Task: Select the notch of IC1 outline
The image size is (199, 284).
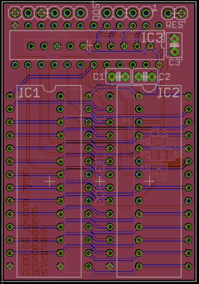Action: [49, 89]
